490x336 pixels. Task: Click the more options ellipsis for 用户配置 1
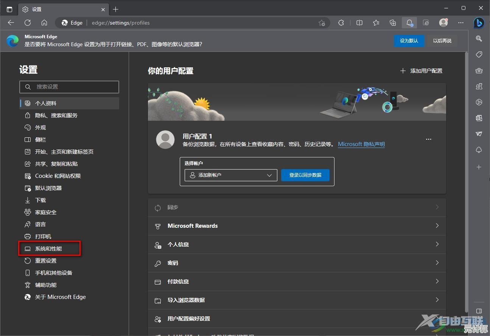pos(428,139)
